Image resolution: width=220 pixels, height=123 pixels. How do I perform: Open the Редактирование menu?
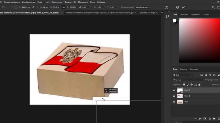tap(12, 2)
